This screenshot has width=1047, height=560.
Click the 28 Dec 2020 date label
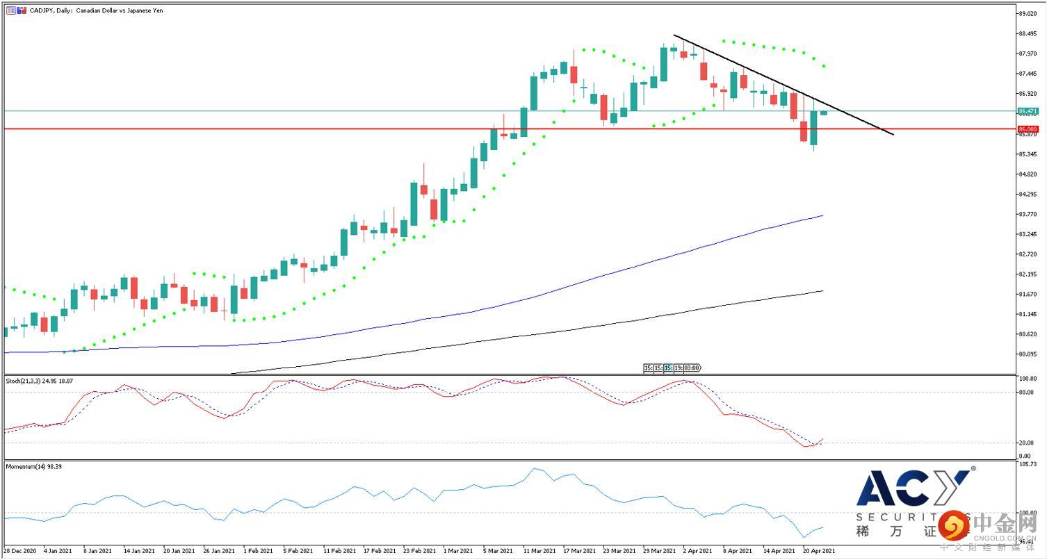(x=20, y=551)
